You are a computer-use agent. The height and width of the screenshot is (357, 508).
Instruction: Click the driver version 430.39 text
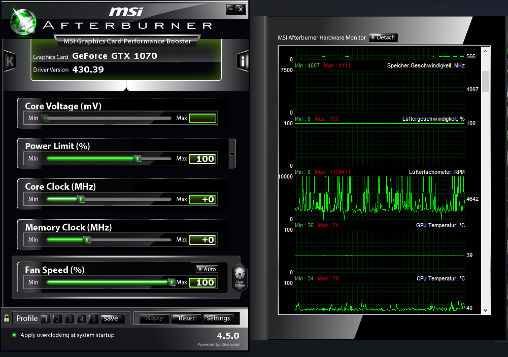[88, 69]
